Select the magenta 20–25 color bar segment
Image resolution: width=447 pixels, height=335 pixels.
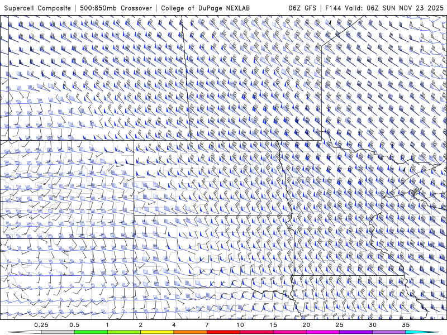(x=323, y=332)
